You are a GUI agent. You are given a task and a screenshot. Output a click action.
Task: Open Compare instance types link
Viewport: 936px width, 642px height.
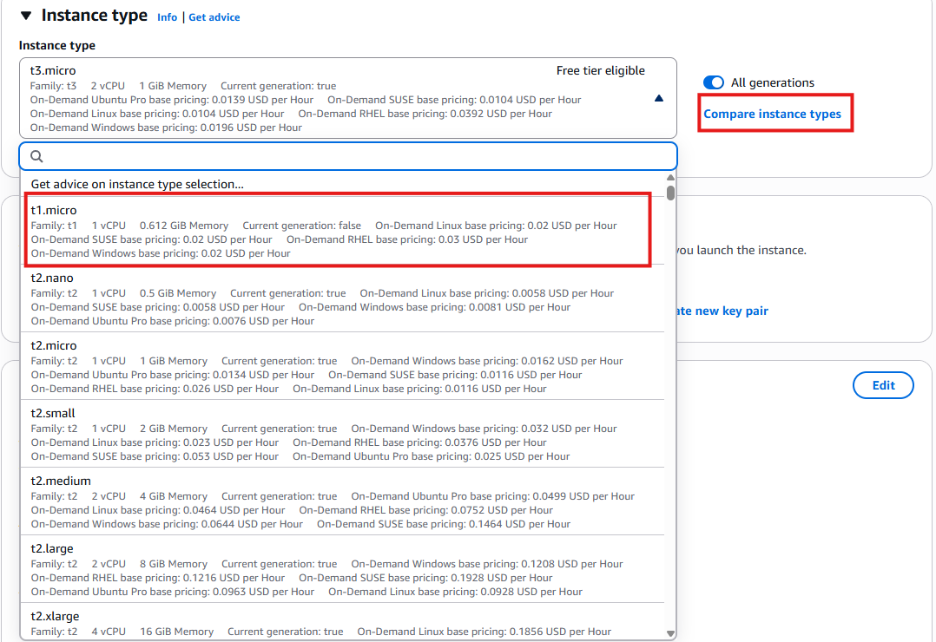[x=772, y=114]
